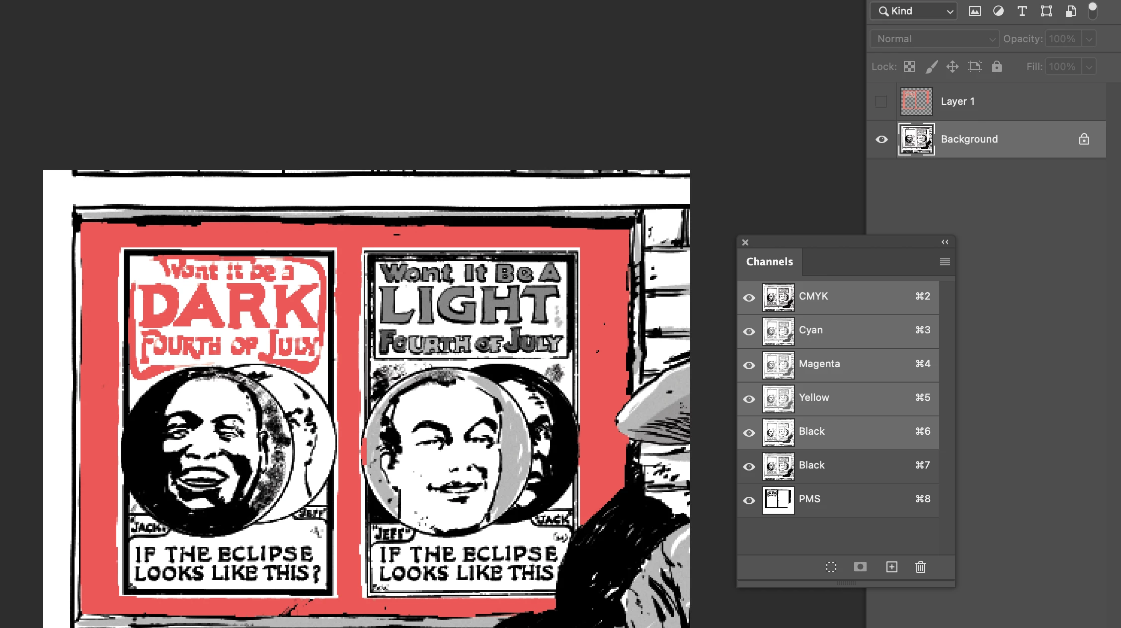Viewport: 1121px width, 628px height.
Task: Open the Normal blend mode dropdown
Action: (934, 39)
